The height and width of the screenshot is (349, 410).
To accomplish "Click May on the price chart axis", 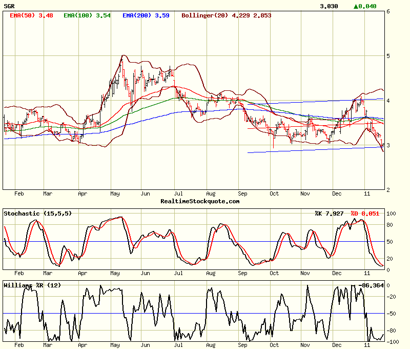I will (x=114, y=193).
